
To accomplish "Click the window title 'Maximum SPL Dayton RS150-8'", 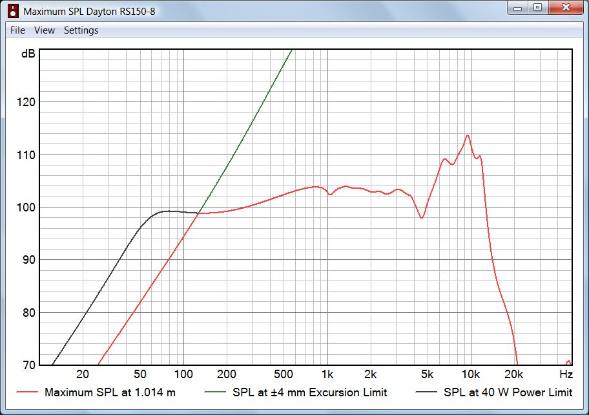I will [x=89, y=11].
